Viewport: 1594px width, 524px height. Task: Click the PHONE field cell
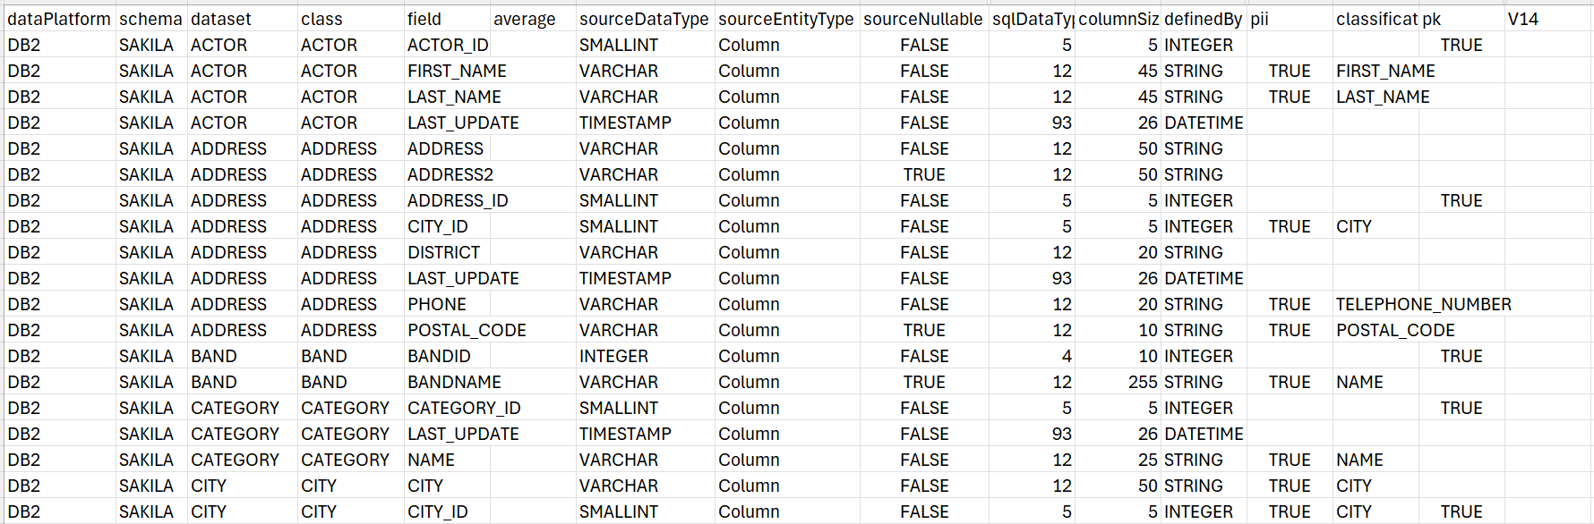coord(436,304)
